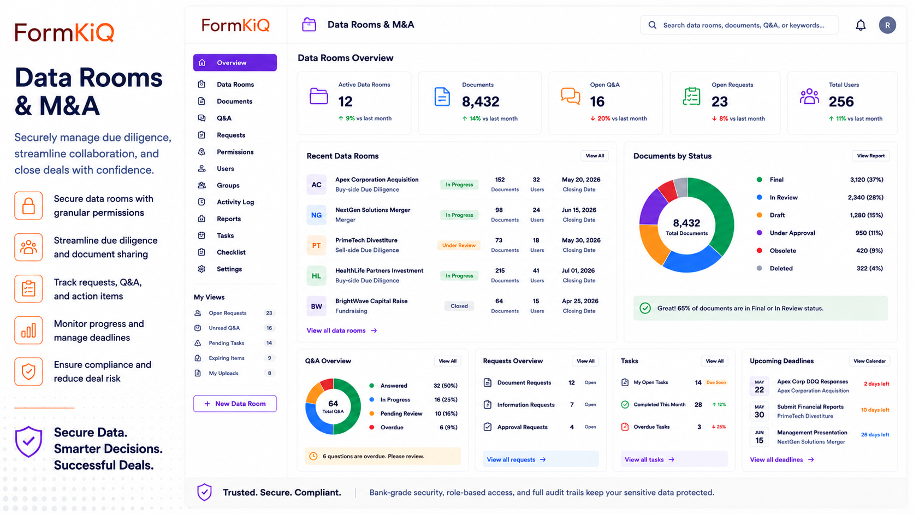Click the Completed This Month check icon

click(625, 405)
